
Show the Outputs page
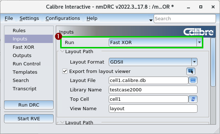(29, 55)
